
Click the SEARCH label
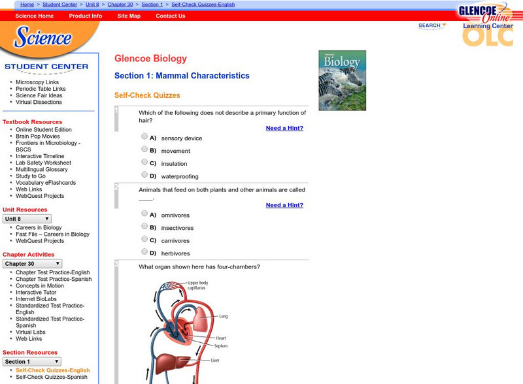[430, 25]
